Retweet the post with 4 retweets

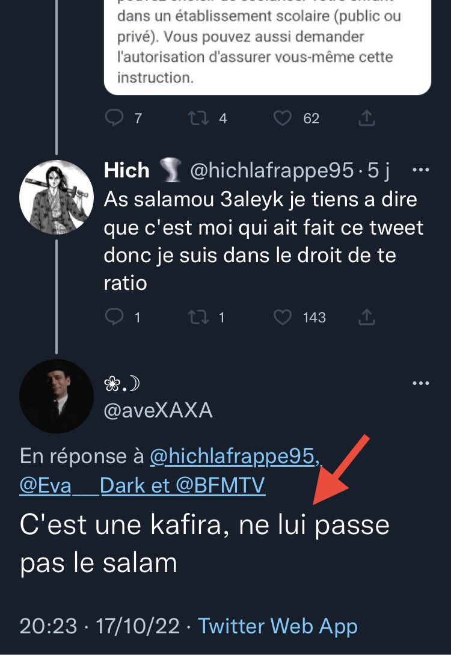click(198, 118)
